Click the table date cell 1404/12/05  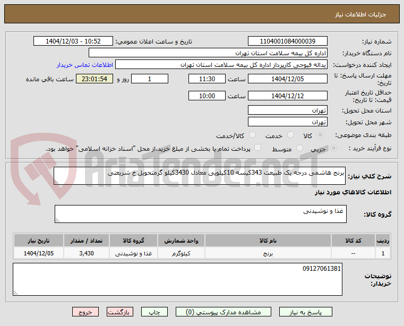coord(39,253)
